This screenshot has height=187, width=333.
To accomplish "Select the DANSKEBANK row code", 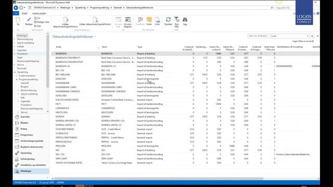I will 62,83.
